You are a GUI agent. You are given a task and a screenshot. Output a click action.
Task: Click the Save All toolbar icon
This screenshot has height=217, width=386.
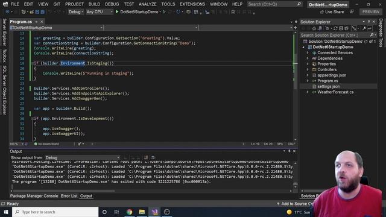[43, 12]
